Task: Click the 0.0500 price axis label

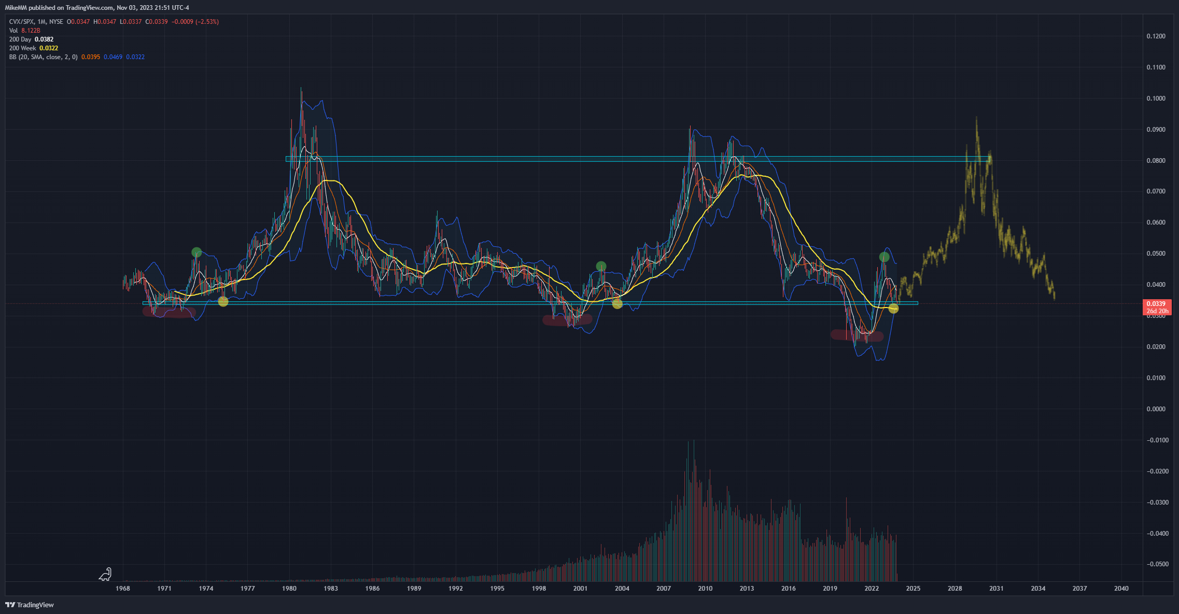Action: click(1156, 254)
